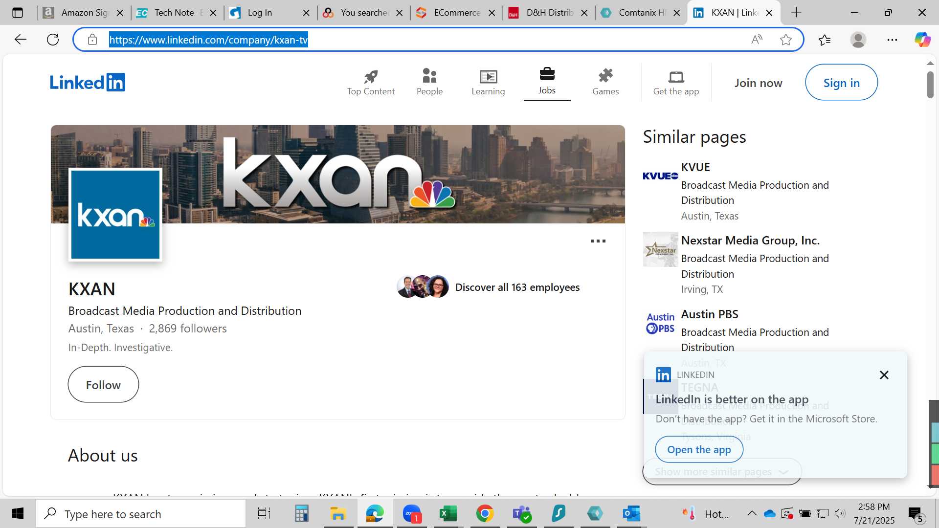939x528 pixels.
Task: Add page to favorites star icon
Action: [786, 40]
